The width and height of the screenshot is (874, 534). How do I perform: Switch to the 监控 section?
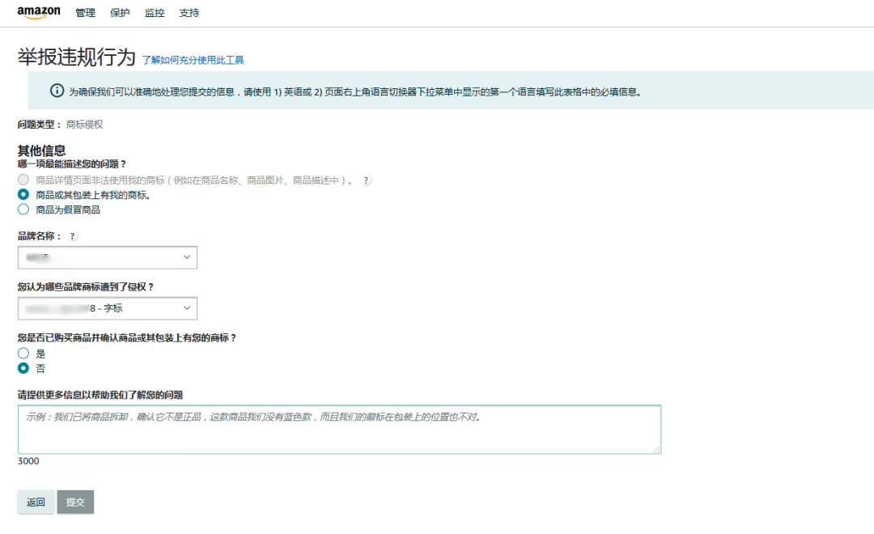coord(153,12)
